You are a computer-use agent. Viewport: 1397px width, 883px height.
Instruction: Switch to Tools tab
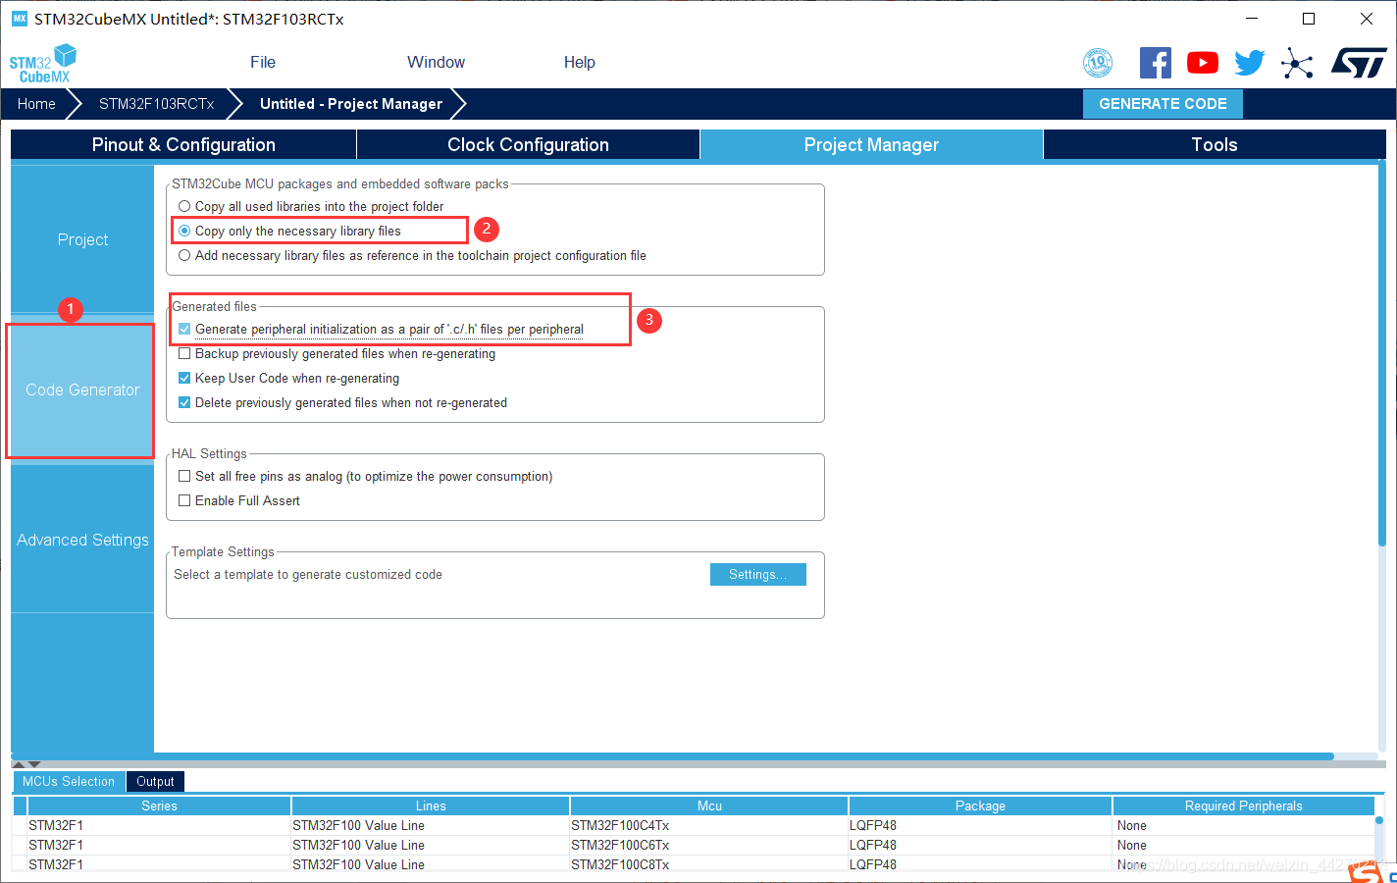point(1215,144)
